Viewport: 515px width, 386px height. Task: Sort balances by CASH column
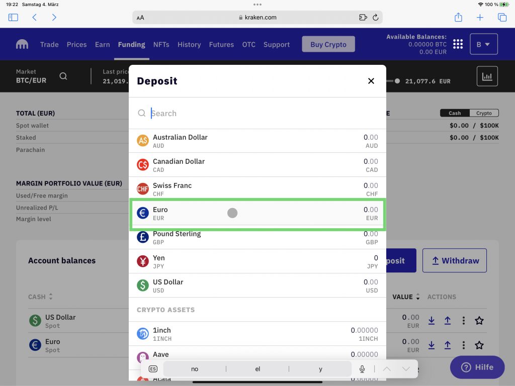(x=40, y=297)
